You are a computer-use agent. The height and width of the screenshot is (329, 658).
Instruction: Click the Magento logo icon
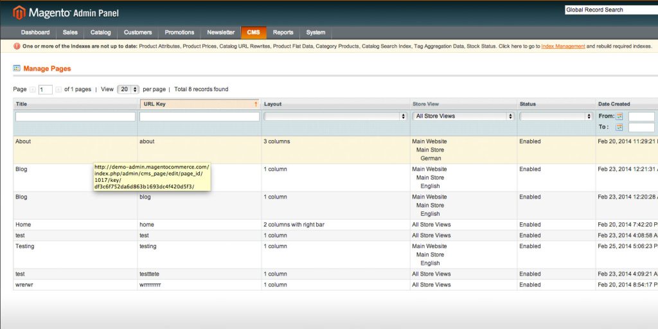click(x=19, y=13)
